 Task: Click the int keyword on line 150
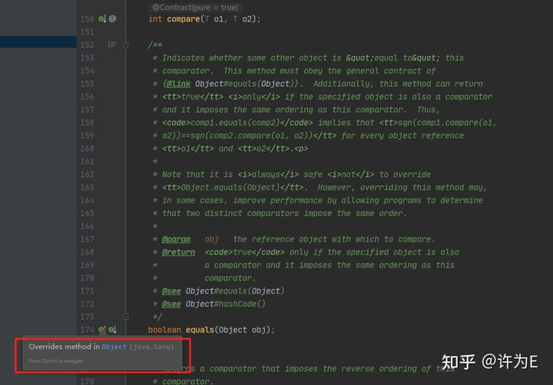coord(155,19)
